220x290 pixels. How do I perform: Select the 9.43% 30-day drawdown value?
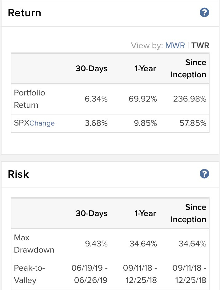(96, 244)
